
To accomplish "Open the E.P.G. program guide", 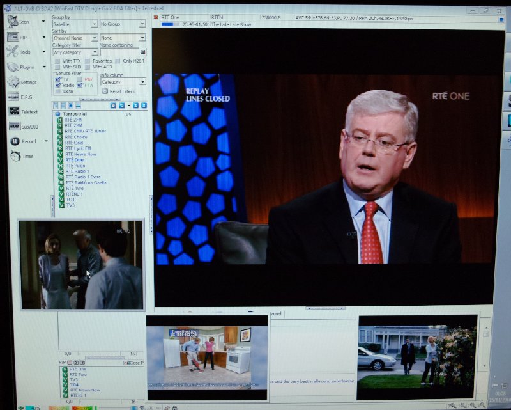I will (13, 97).
